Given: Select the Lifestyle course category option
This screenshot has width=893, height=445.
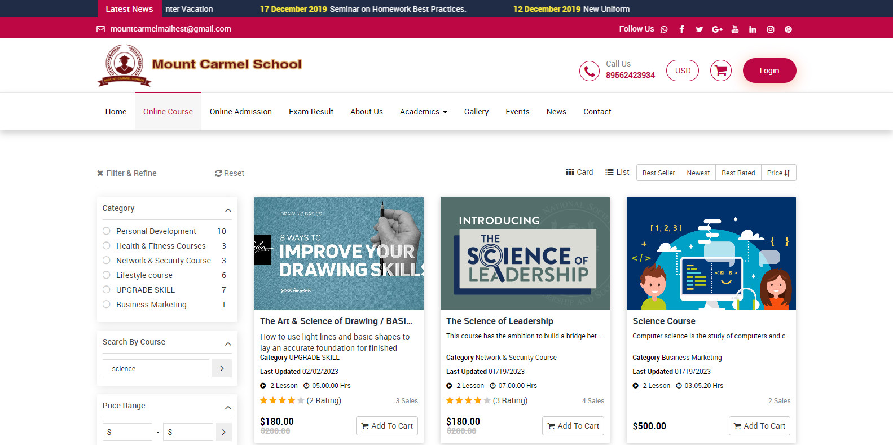Looking at the screenshot, I should coord(107,275).
